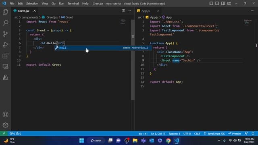The width and height of the screenshot is (258, 145).
Task: Click the feedback icon in status bar
Action: [x=246, y=133]
